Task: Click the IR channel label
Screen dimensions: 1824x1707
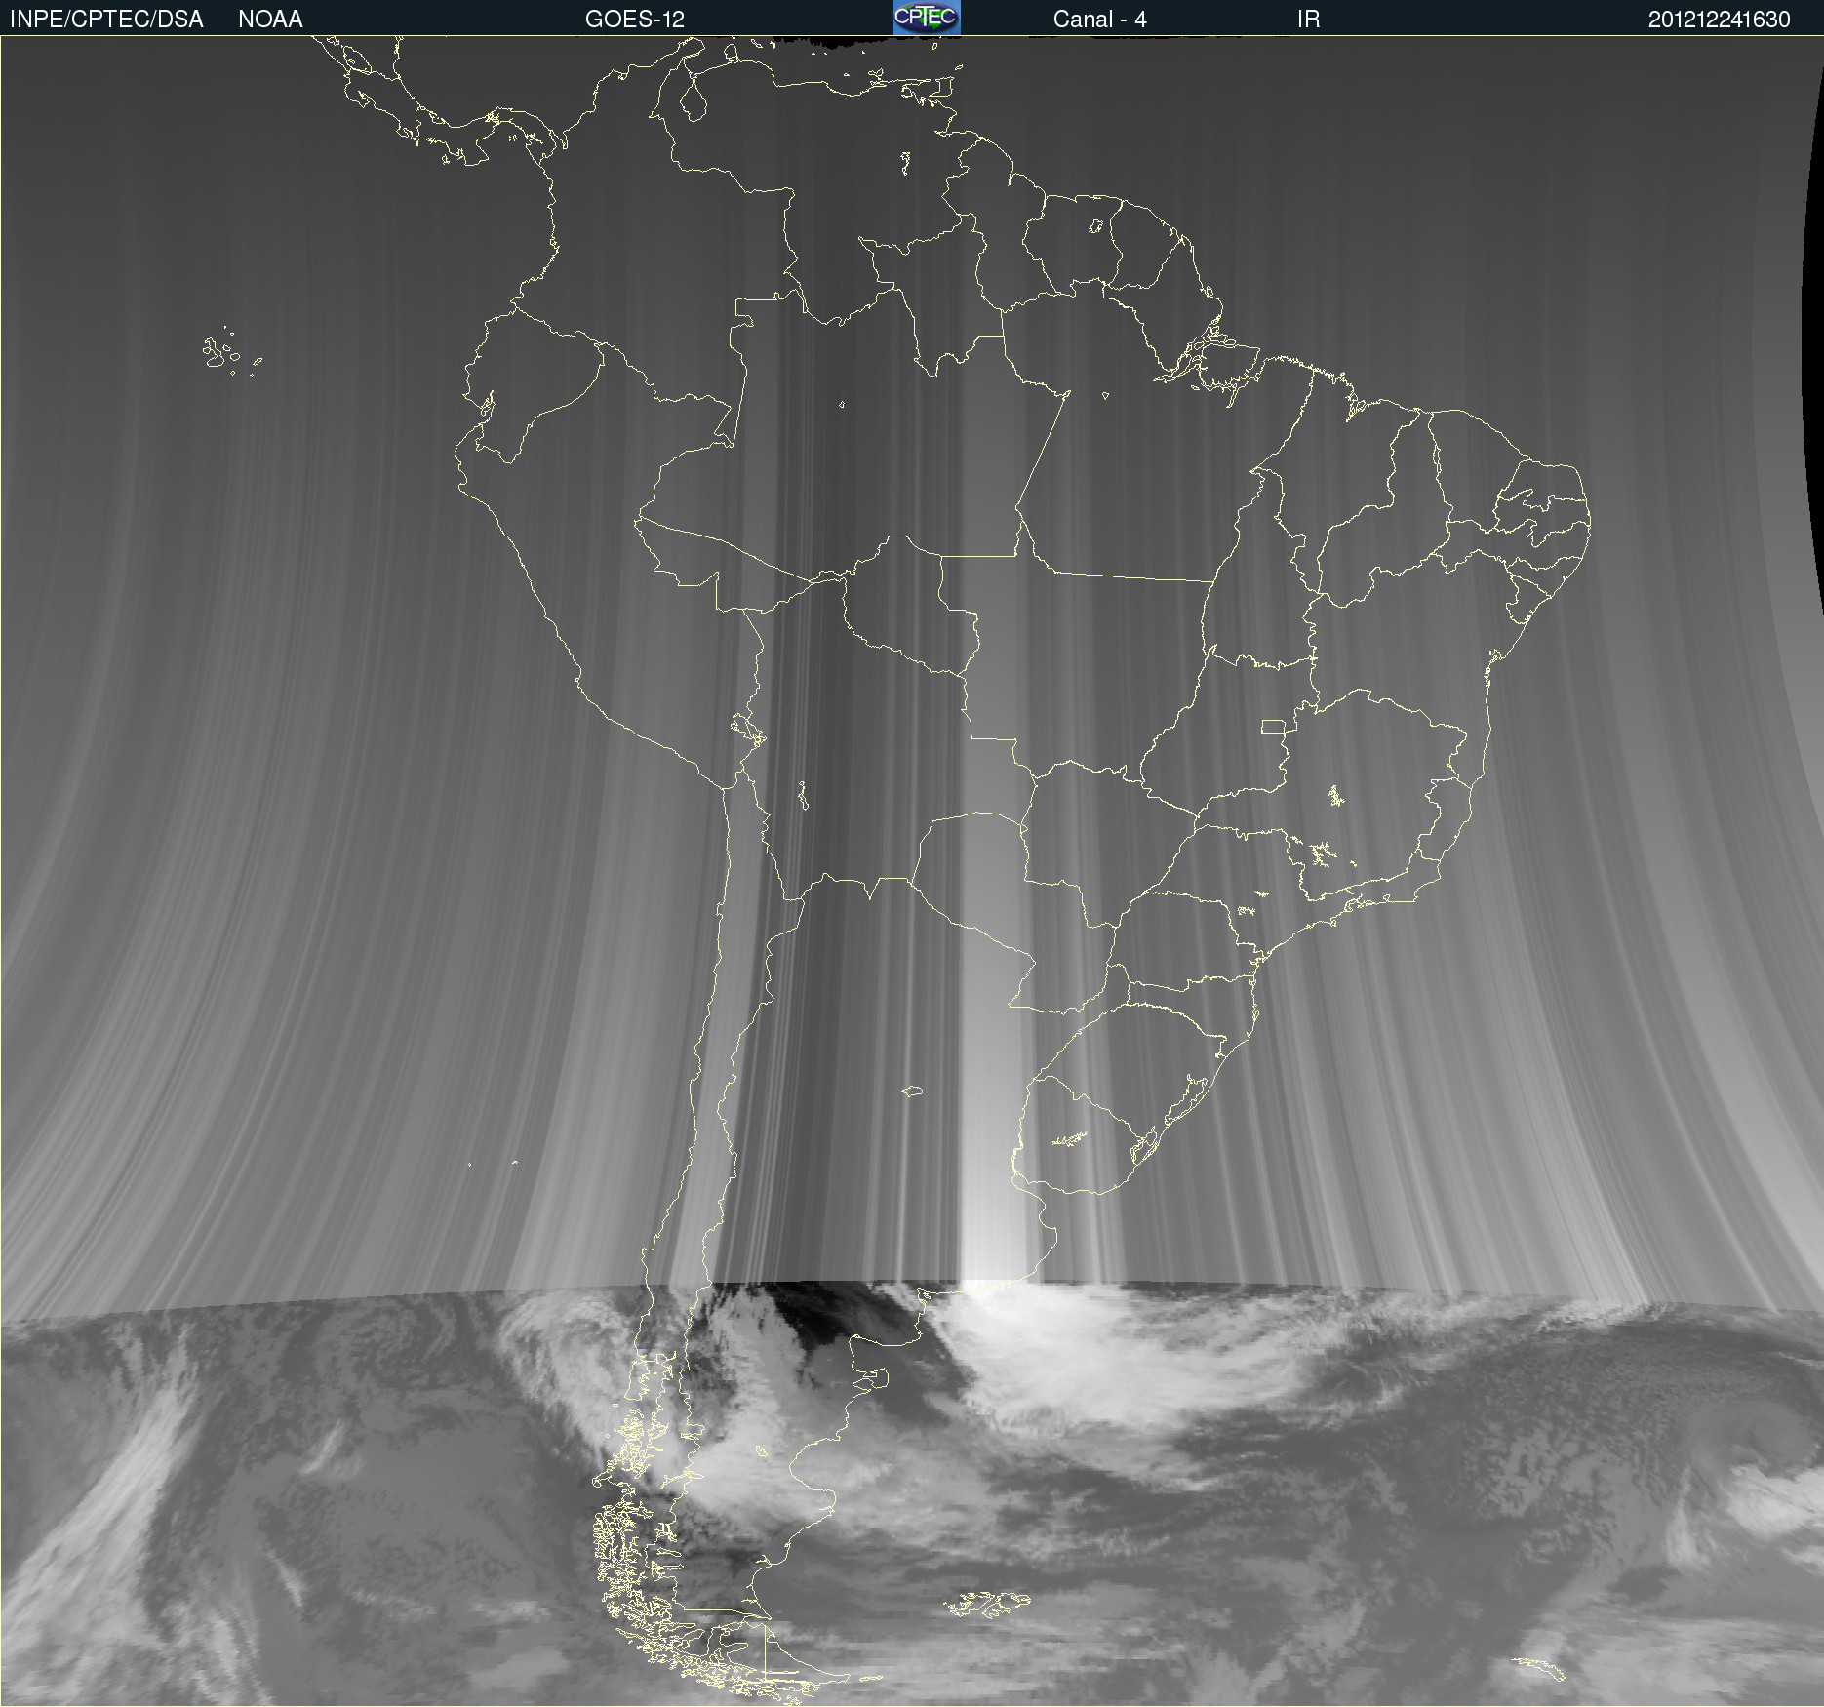Action: point(1308,20)
